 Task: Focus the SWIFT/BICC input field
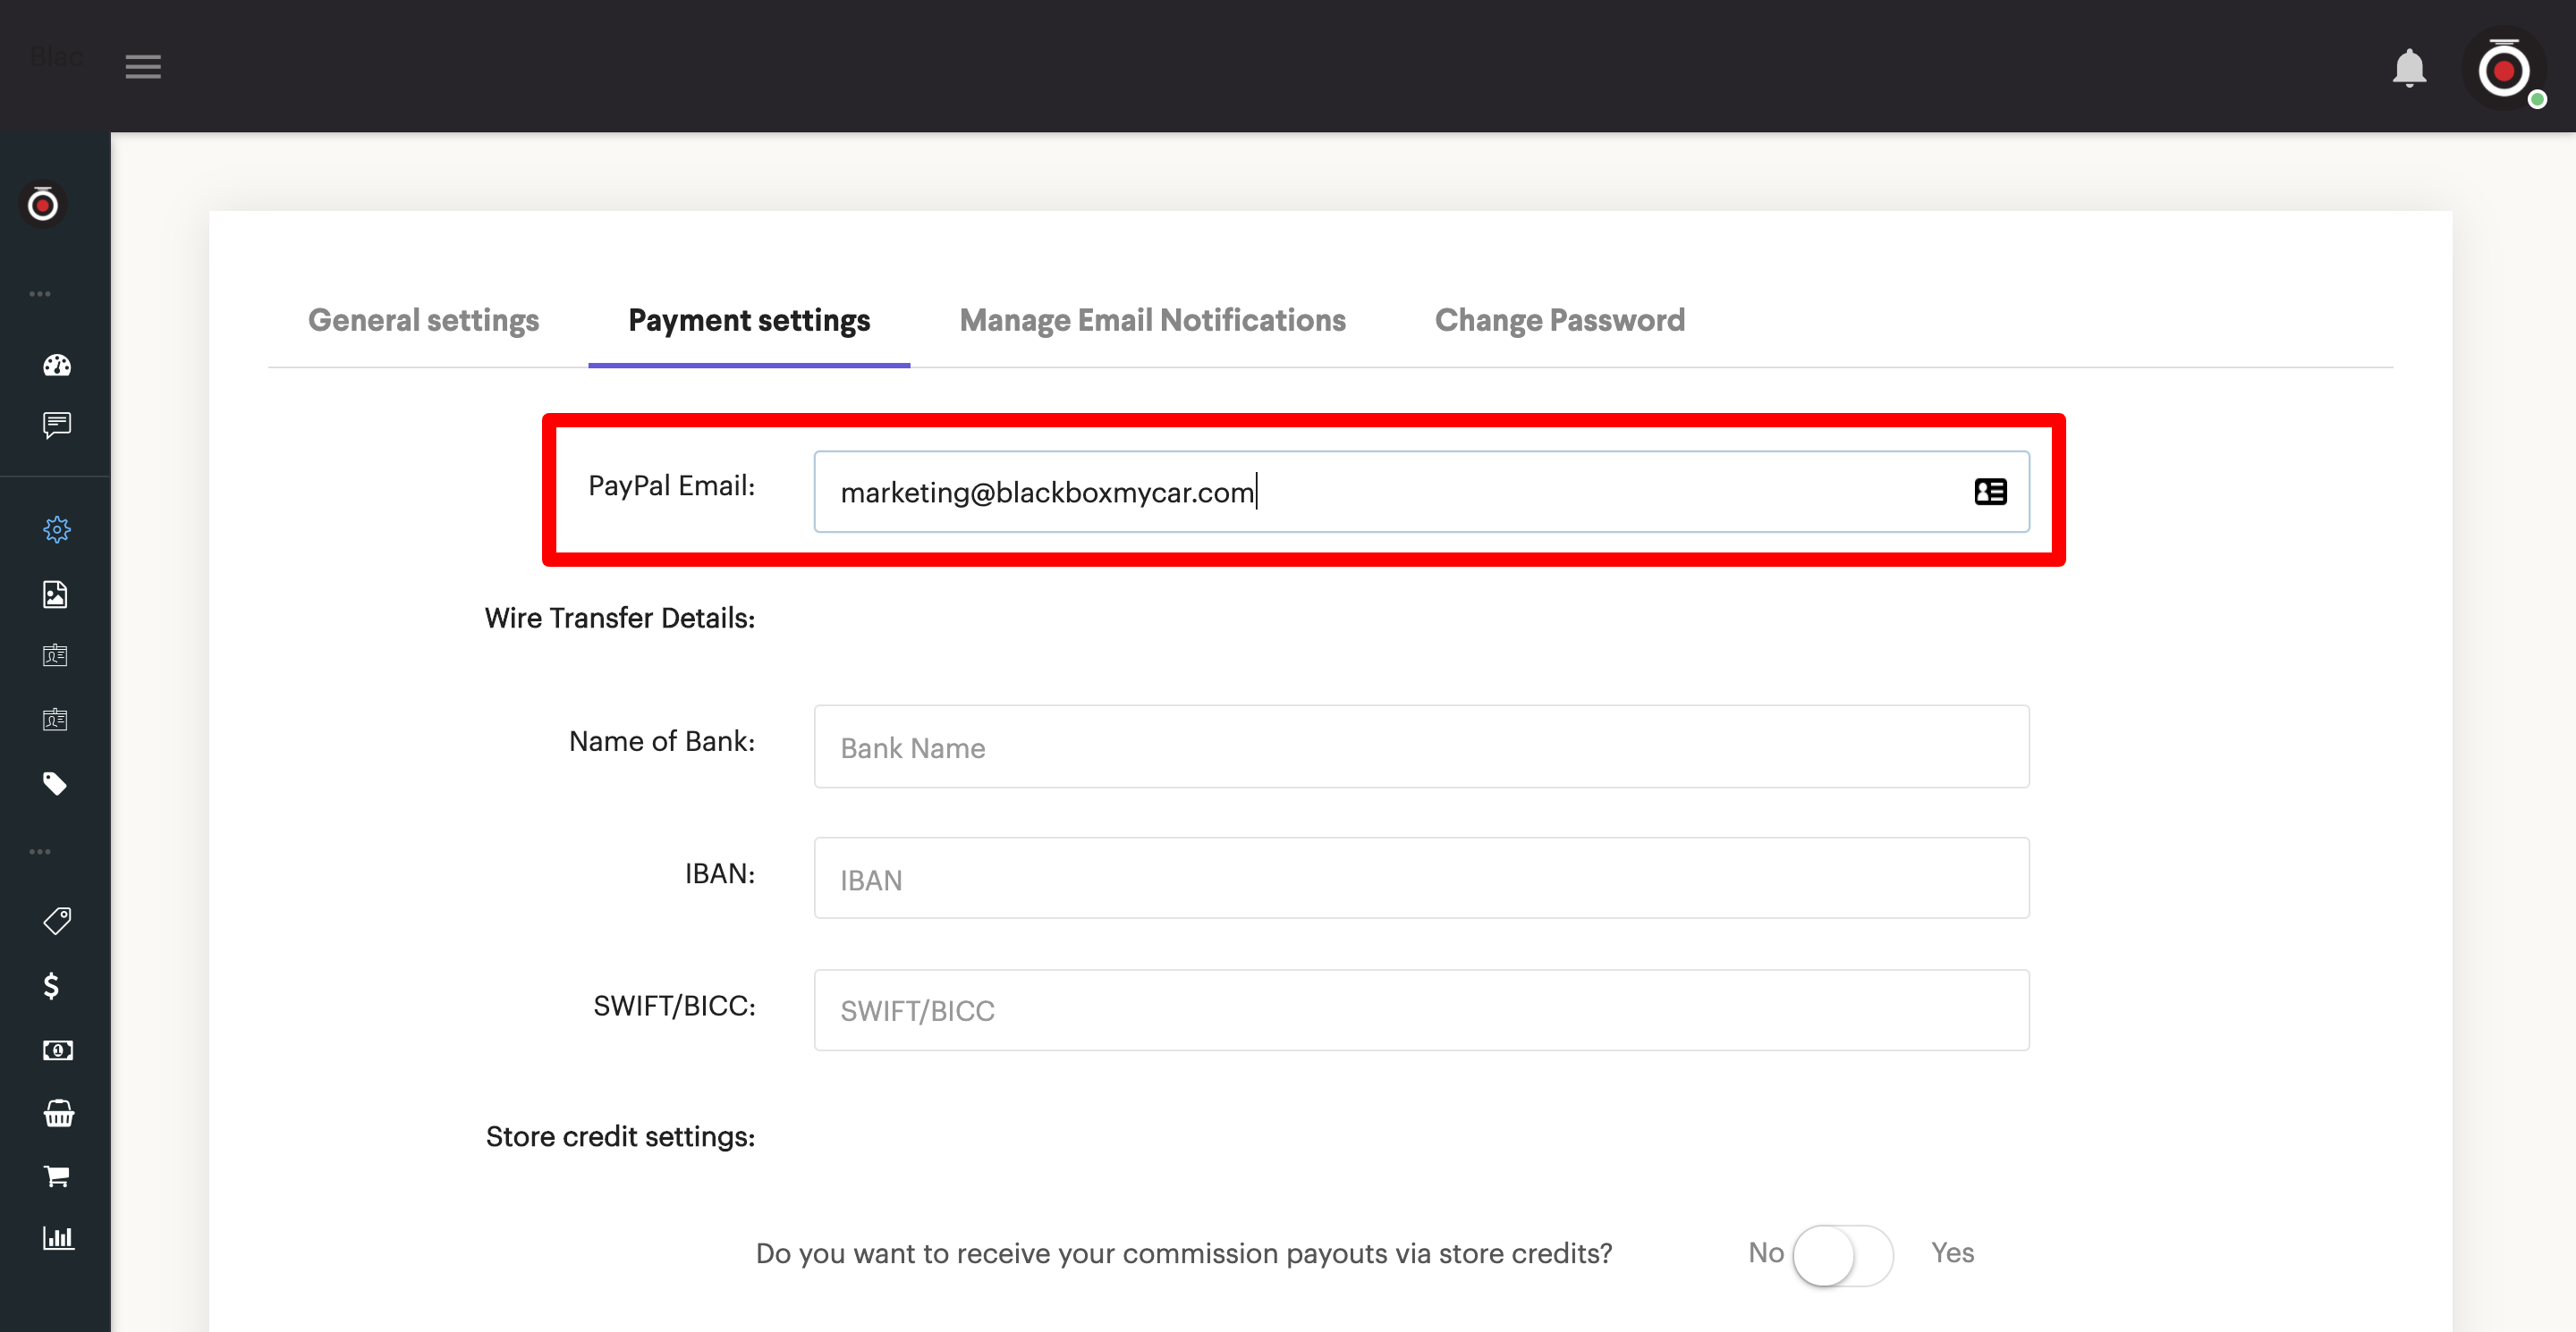click(x=1421, y=1010)
